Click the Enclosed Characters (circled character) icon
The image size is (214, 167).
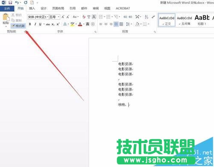[93, 24]
